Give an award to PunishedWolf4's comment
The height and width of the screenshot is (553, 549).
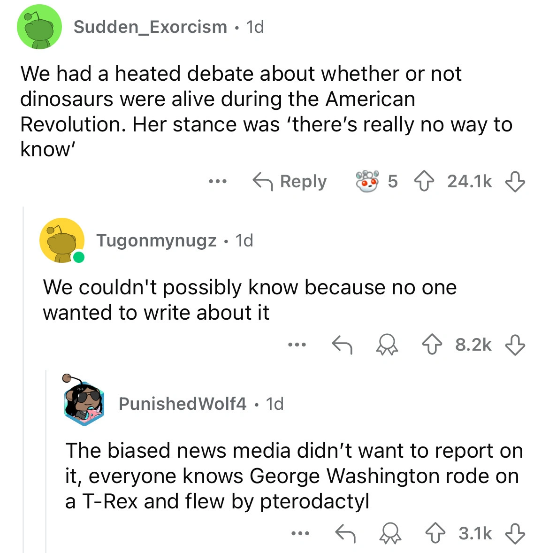tap(390, 533)
